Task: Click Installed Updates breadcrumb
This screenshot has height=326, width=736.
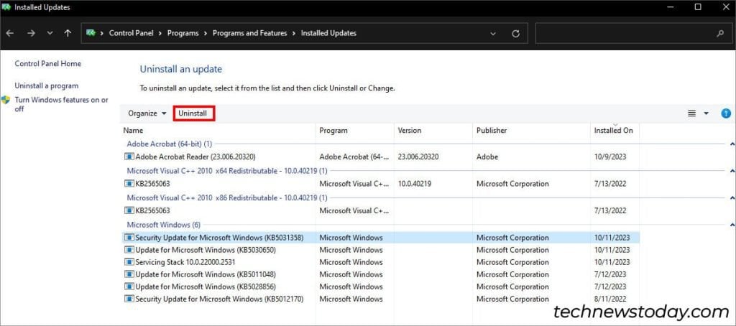Action: coord(328,33)
